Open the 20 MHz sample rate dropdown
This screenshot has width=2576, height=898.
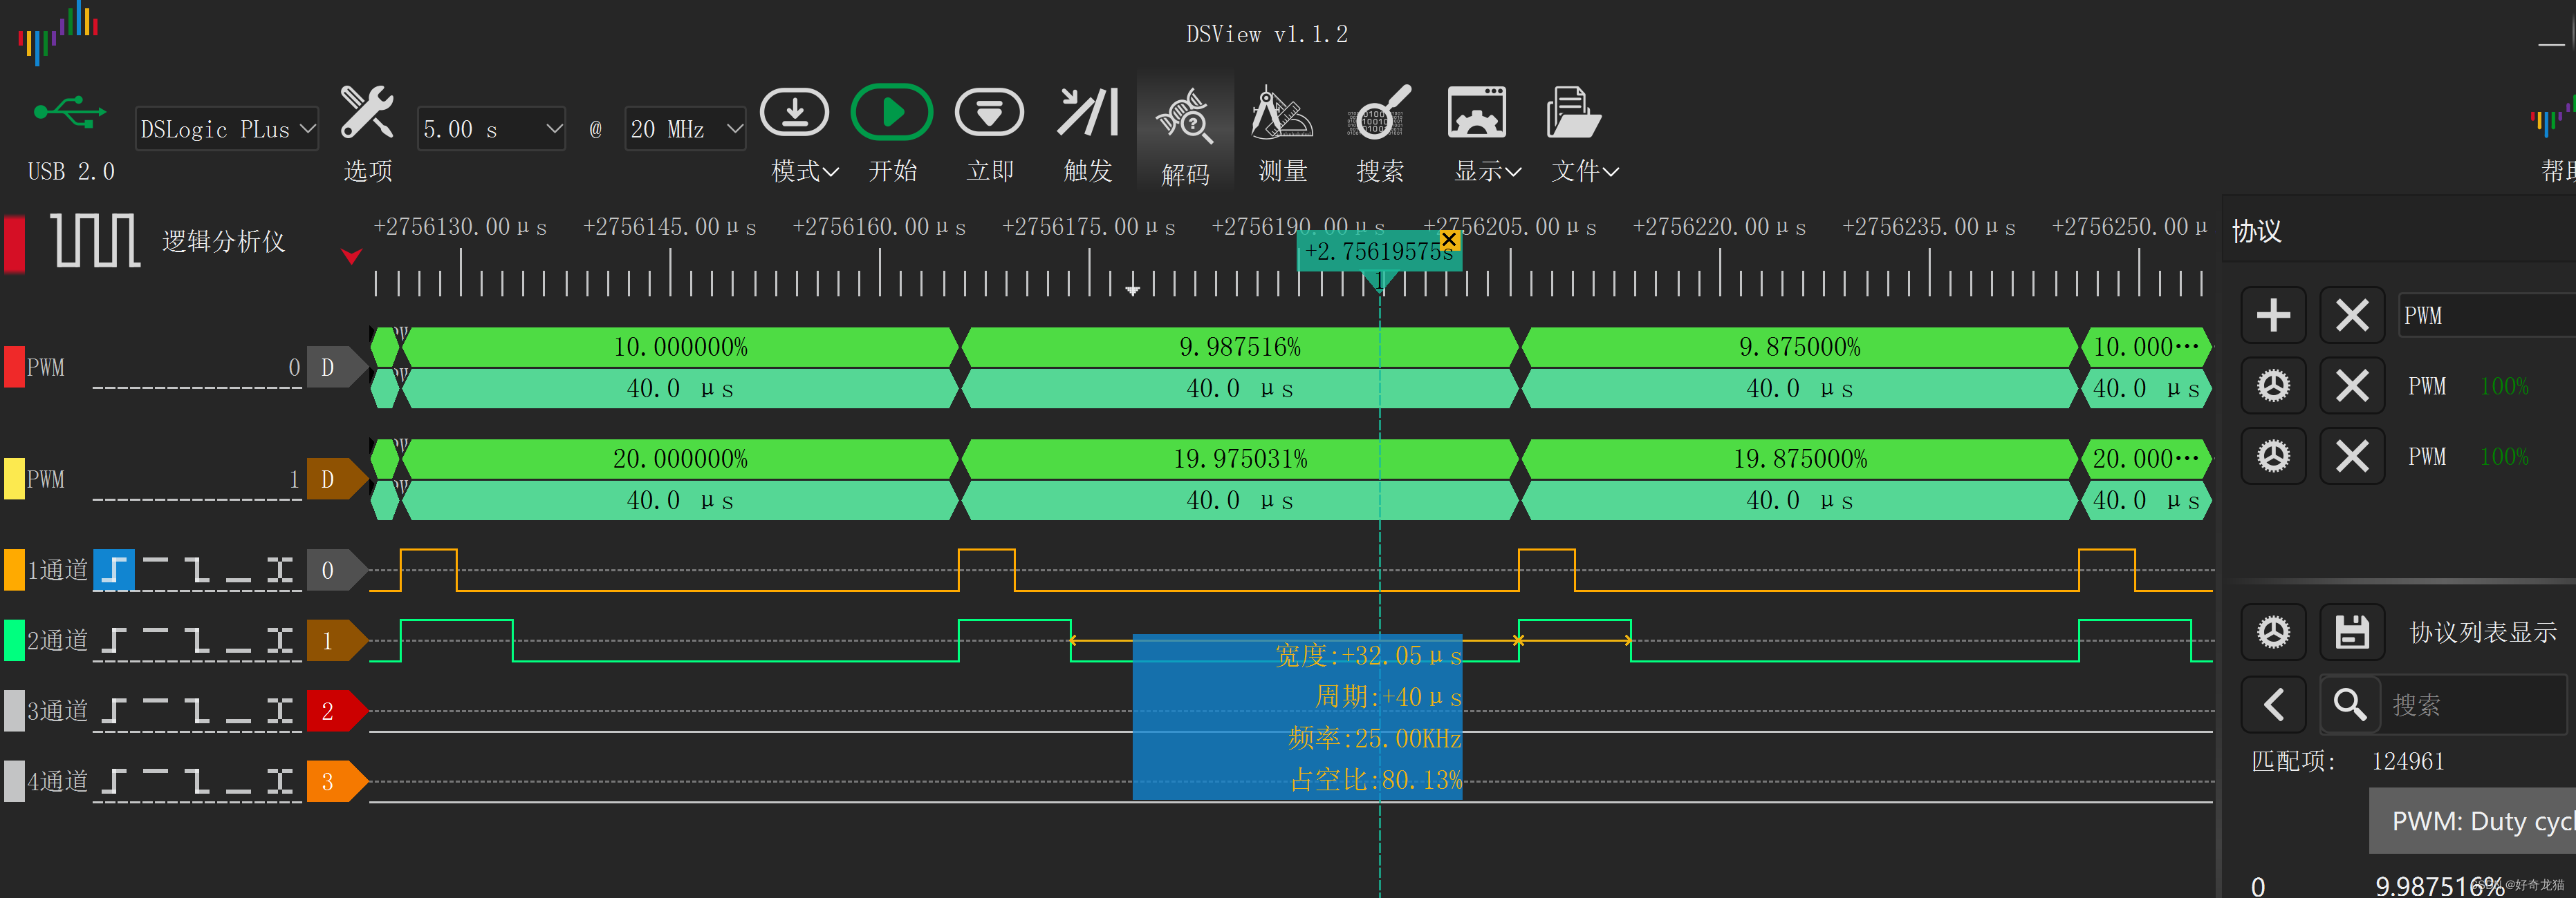pyautogui.click(x=685, y=130)
